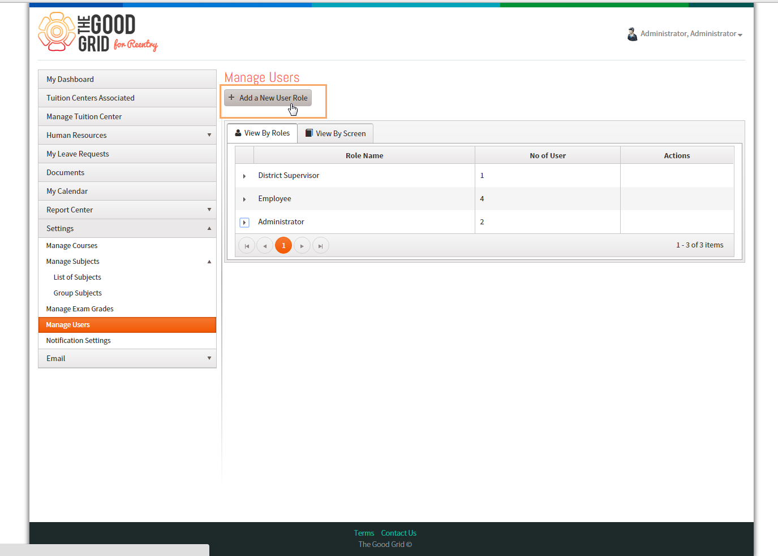Open Notification Settings
The height and width of the screenshot is (556, 778).
click(x=79, y=341)
